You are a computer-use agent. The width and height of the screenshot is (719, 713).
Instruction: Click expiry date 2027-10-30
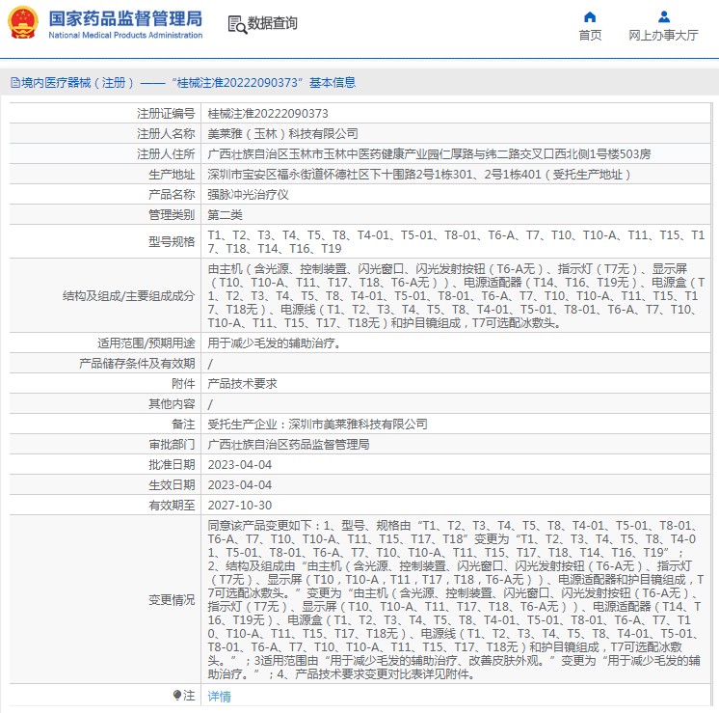(240, 505)
